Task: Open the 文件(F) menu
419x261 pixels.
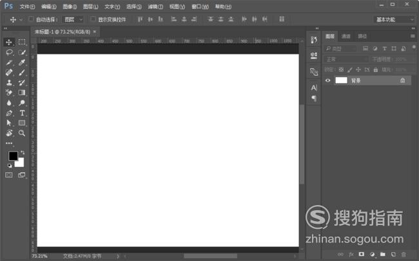Action: (27, 6)
